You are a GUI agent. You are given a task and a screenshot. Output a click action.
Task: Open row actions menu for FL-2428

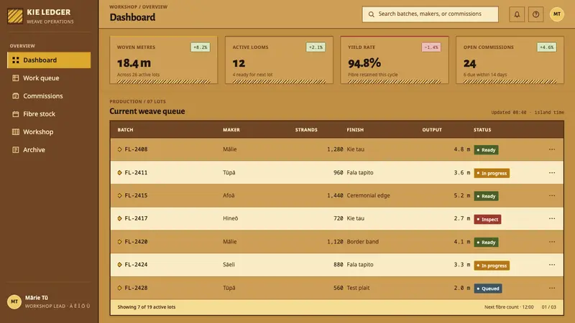552,288
